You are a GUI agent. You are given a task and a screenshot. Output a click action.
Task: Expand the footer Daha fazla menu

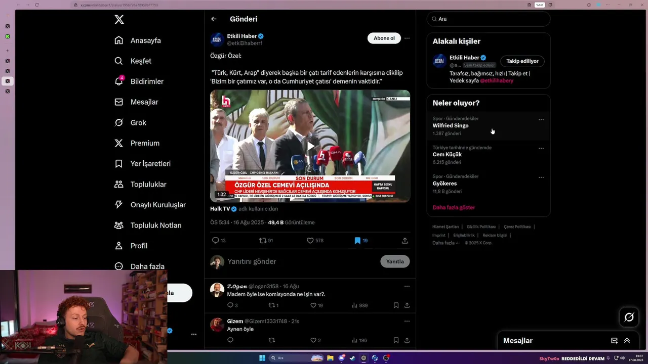click(445, 243)
